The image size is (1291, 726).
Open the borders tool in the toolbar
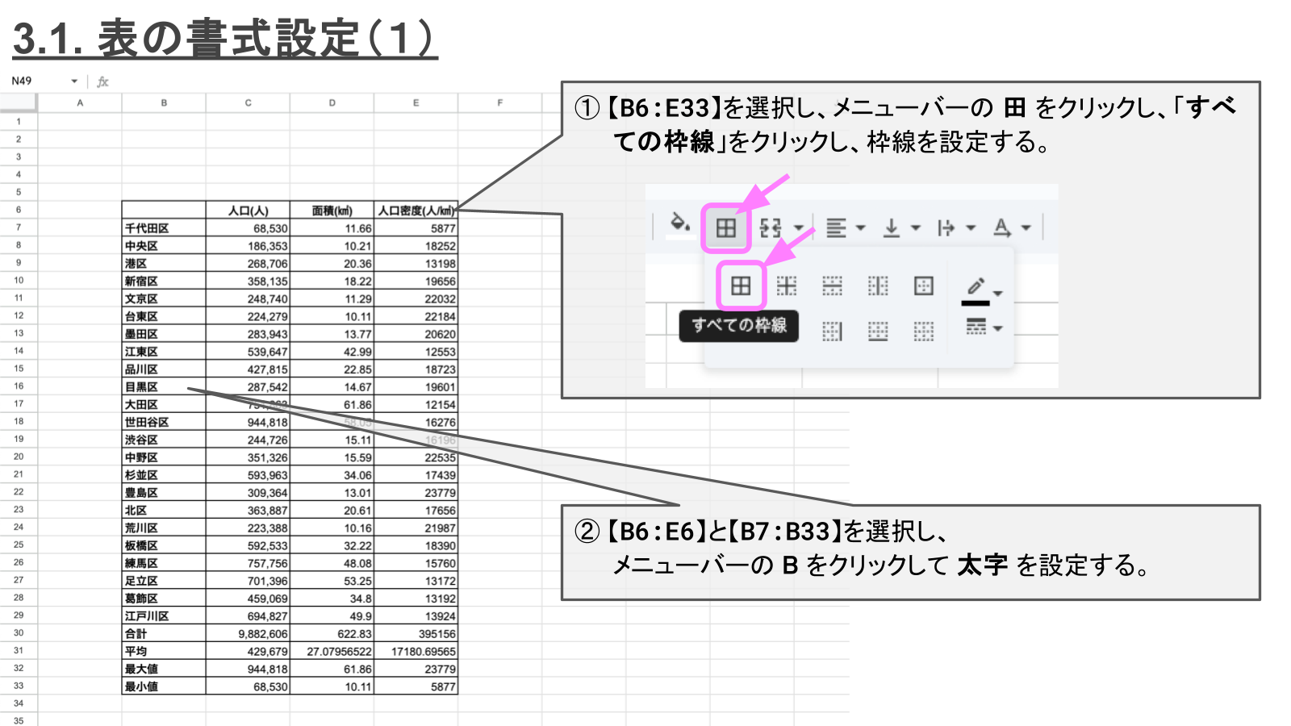click(726, 227)
